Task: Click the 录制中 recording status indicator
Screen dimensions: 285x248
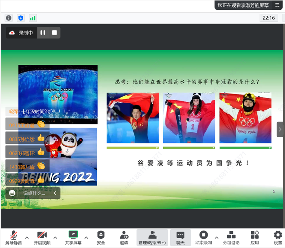Action: tap(22, 33)
